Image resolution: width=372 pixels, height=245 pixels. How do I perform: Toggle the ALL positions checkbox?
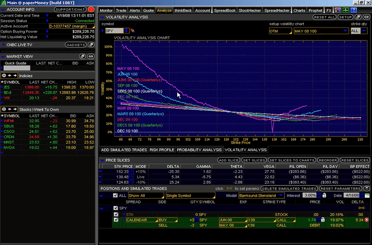pos(115,196)
